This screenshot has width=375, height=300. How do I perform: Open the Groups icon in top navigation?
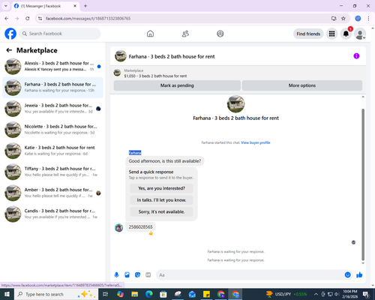point(220,34)
